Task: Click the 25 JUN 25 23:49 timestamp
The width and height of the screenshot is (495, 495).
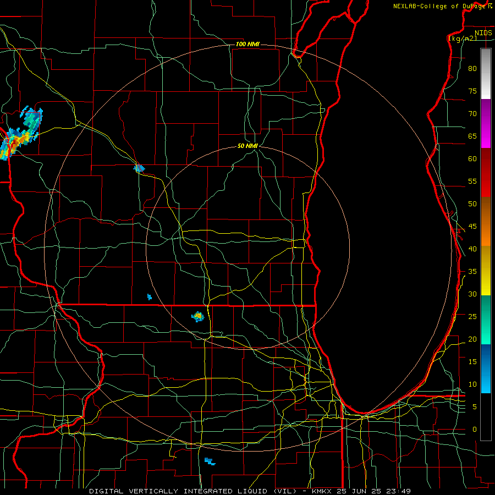Action: pos(374,491)
